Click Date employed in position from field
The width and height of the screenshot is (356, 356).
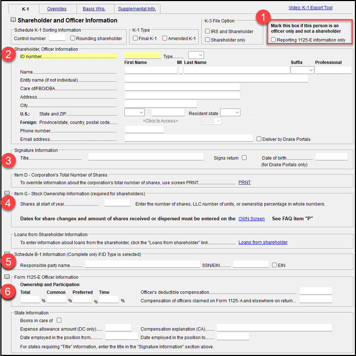click(122, 336)
